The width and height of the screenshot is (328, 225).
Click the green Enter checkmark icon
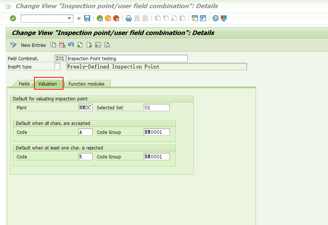[x=13, y=18]
